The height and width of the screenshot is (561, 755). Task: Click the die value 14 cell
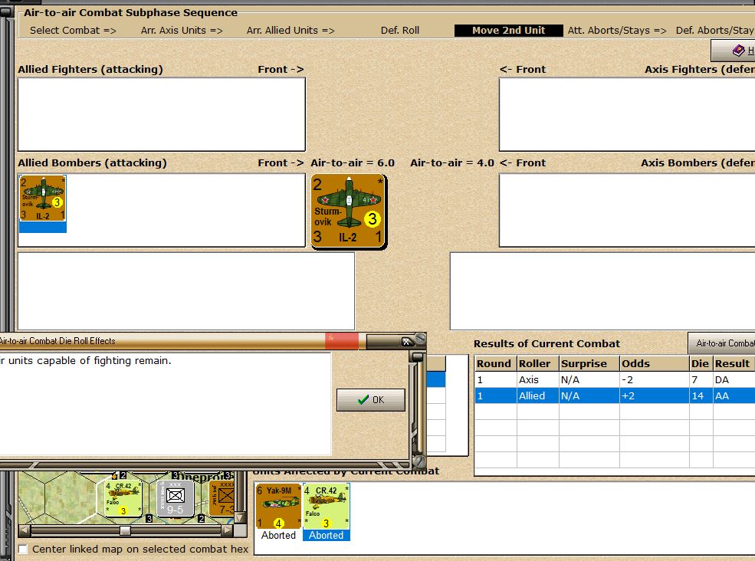pos(700,395)
